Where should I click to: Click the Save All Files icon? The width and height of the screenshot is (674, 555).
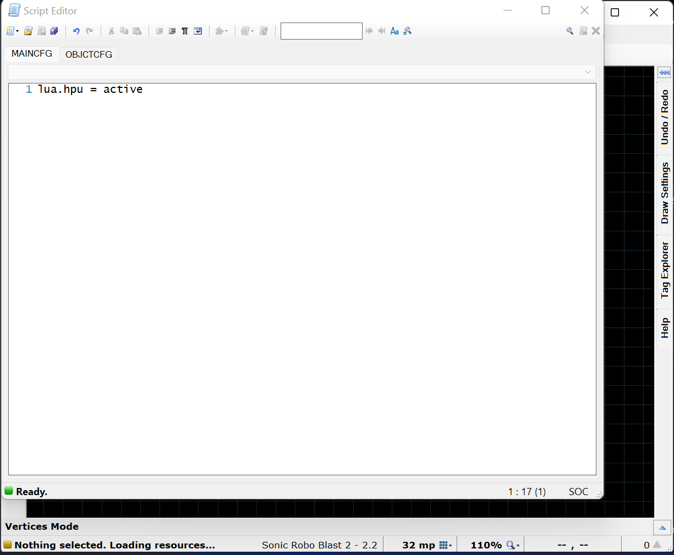coord(54,31)
